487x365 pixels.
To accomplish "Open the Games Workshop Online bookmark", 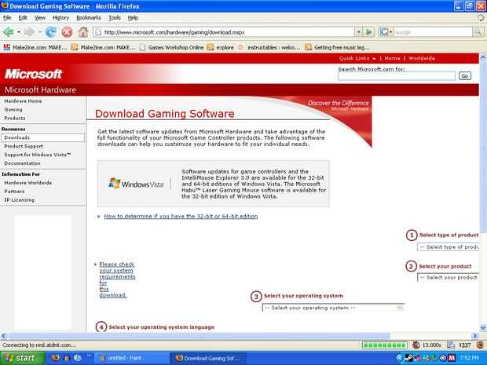I will pos(172,47).
